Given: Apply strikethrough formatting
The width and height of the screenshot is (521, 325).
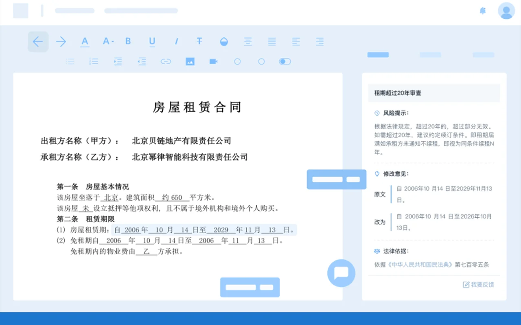Looking at the screenshot, I should [x=199, y=41].
